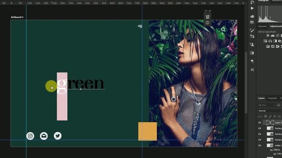Toggle lock transparent pixels
The height and width of the screenshot is (158, 282).
[265, 116]
